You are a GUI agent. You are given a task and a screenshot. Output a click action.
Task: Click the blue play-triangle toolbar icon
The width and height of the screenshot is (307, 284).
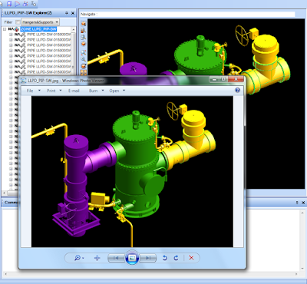coord(18,4)
